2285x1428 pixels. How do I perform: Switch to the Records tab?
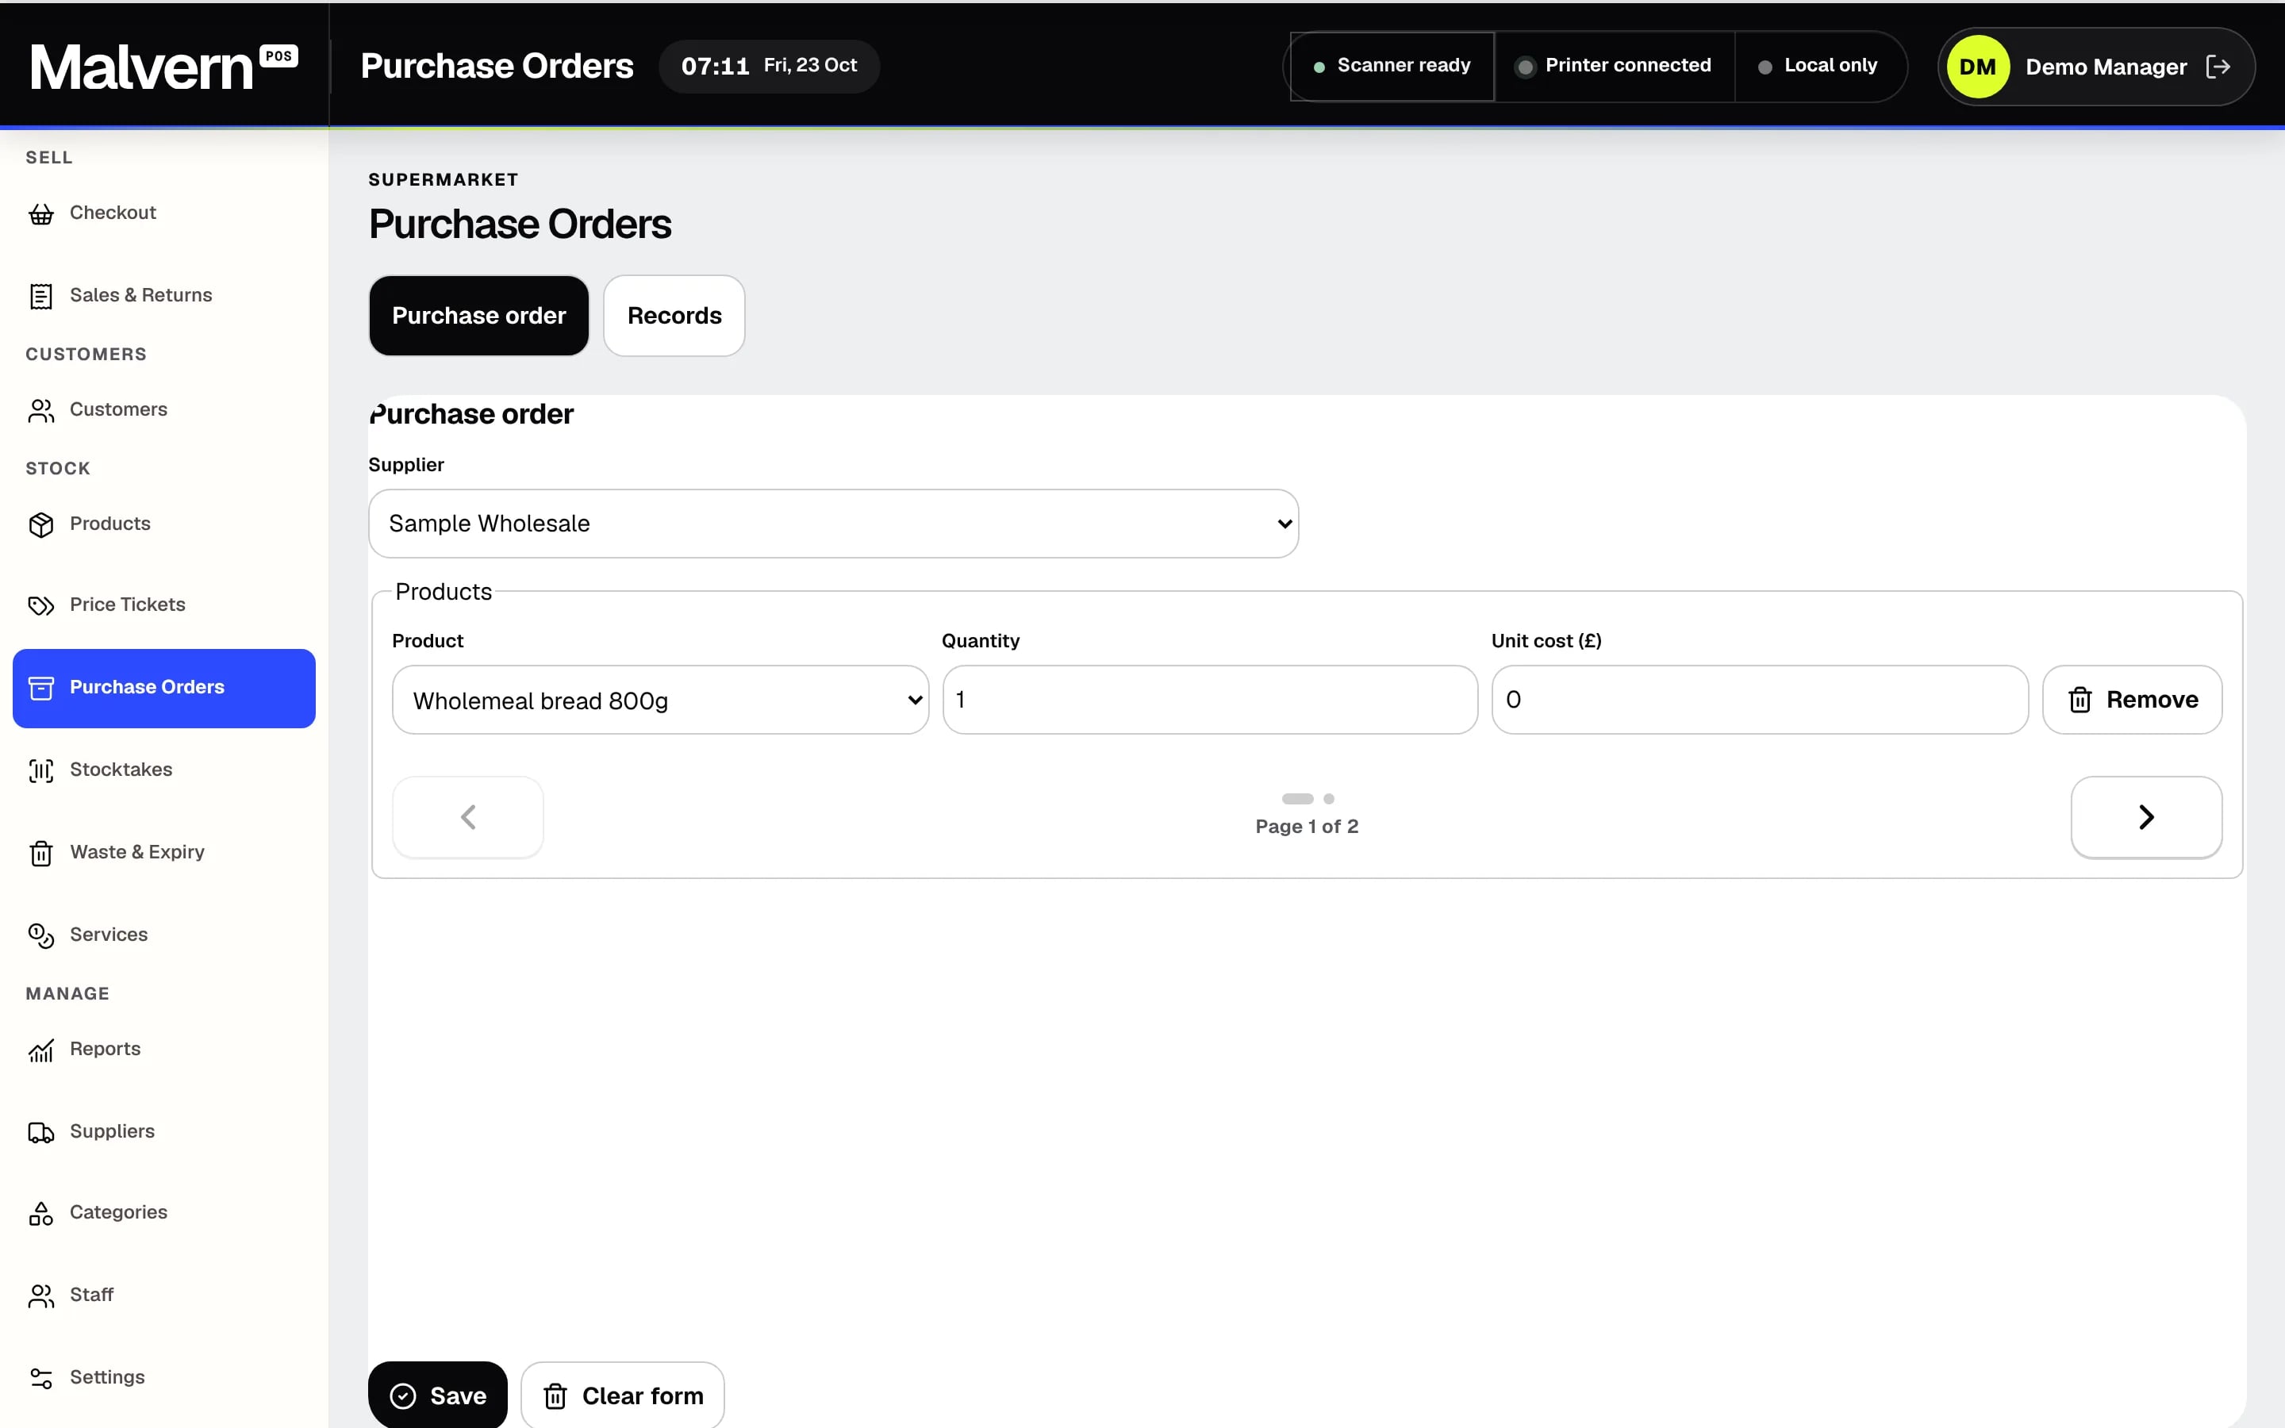[x=674, y=316]
